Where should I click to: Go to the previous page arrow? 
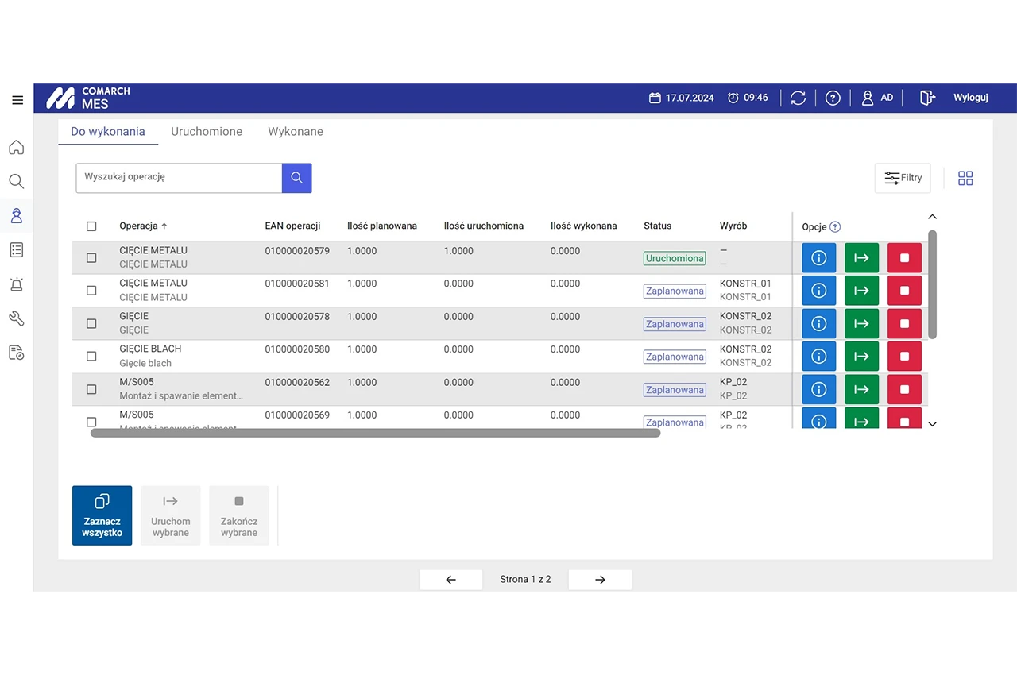pyautogui.click(x=450, y=580)
